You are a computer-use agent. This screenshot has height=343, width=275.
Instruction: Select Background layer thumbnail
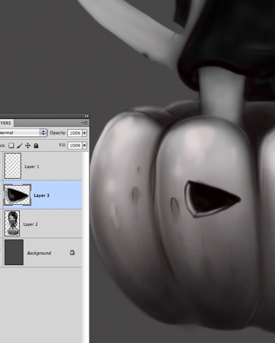14,252
